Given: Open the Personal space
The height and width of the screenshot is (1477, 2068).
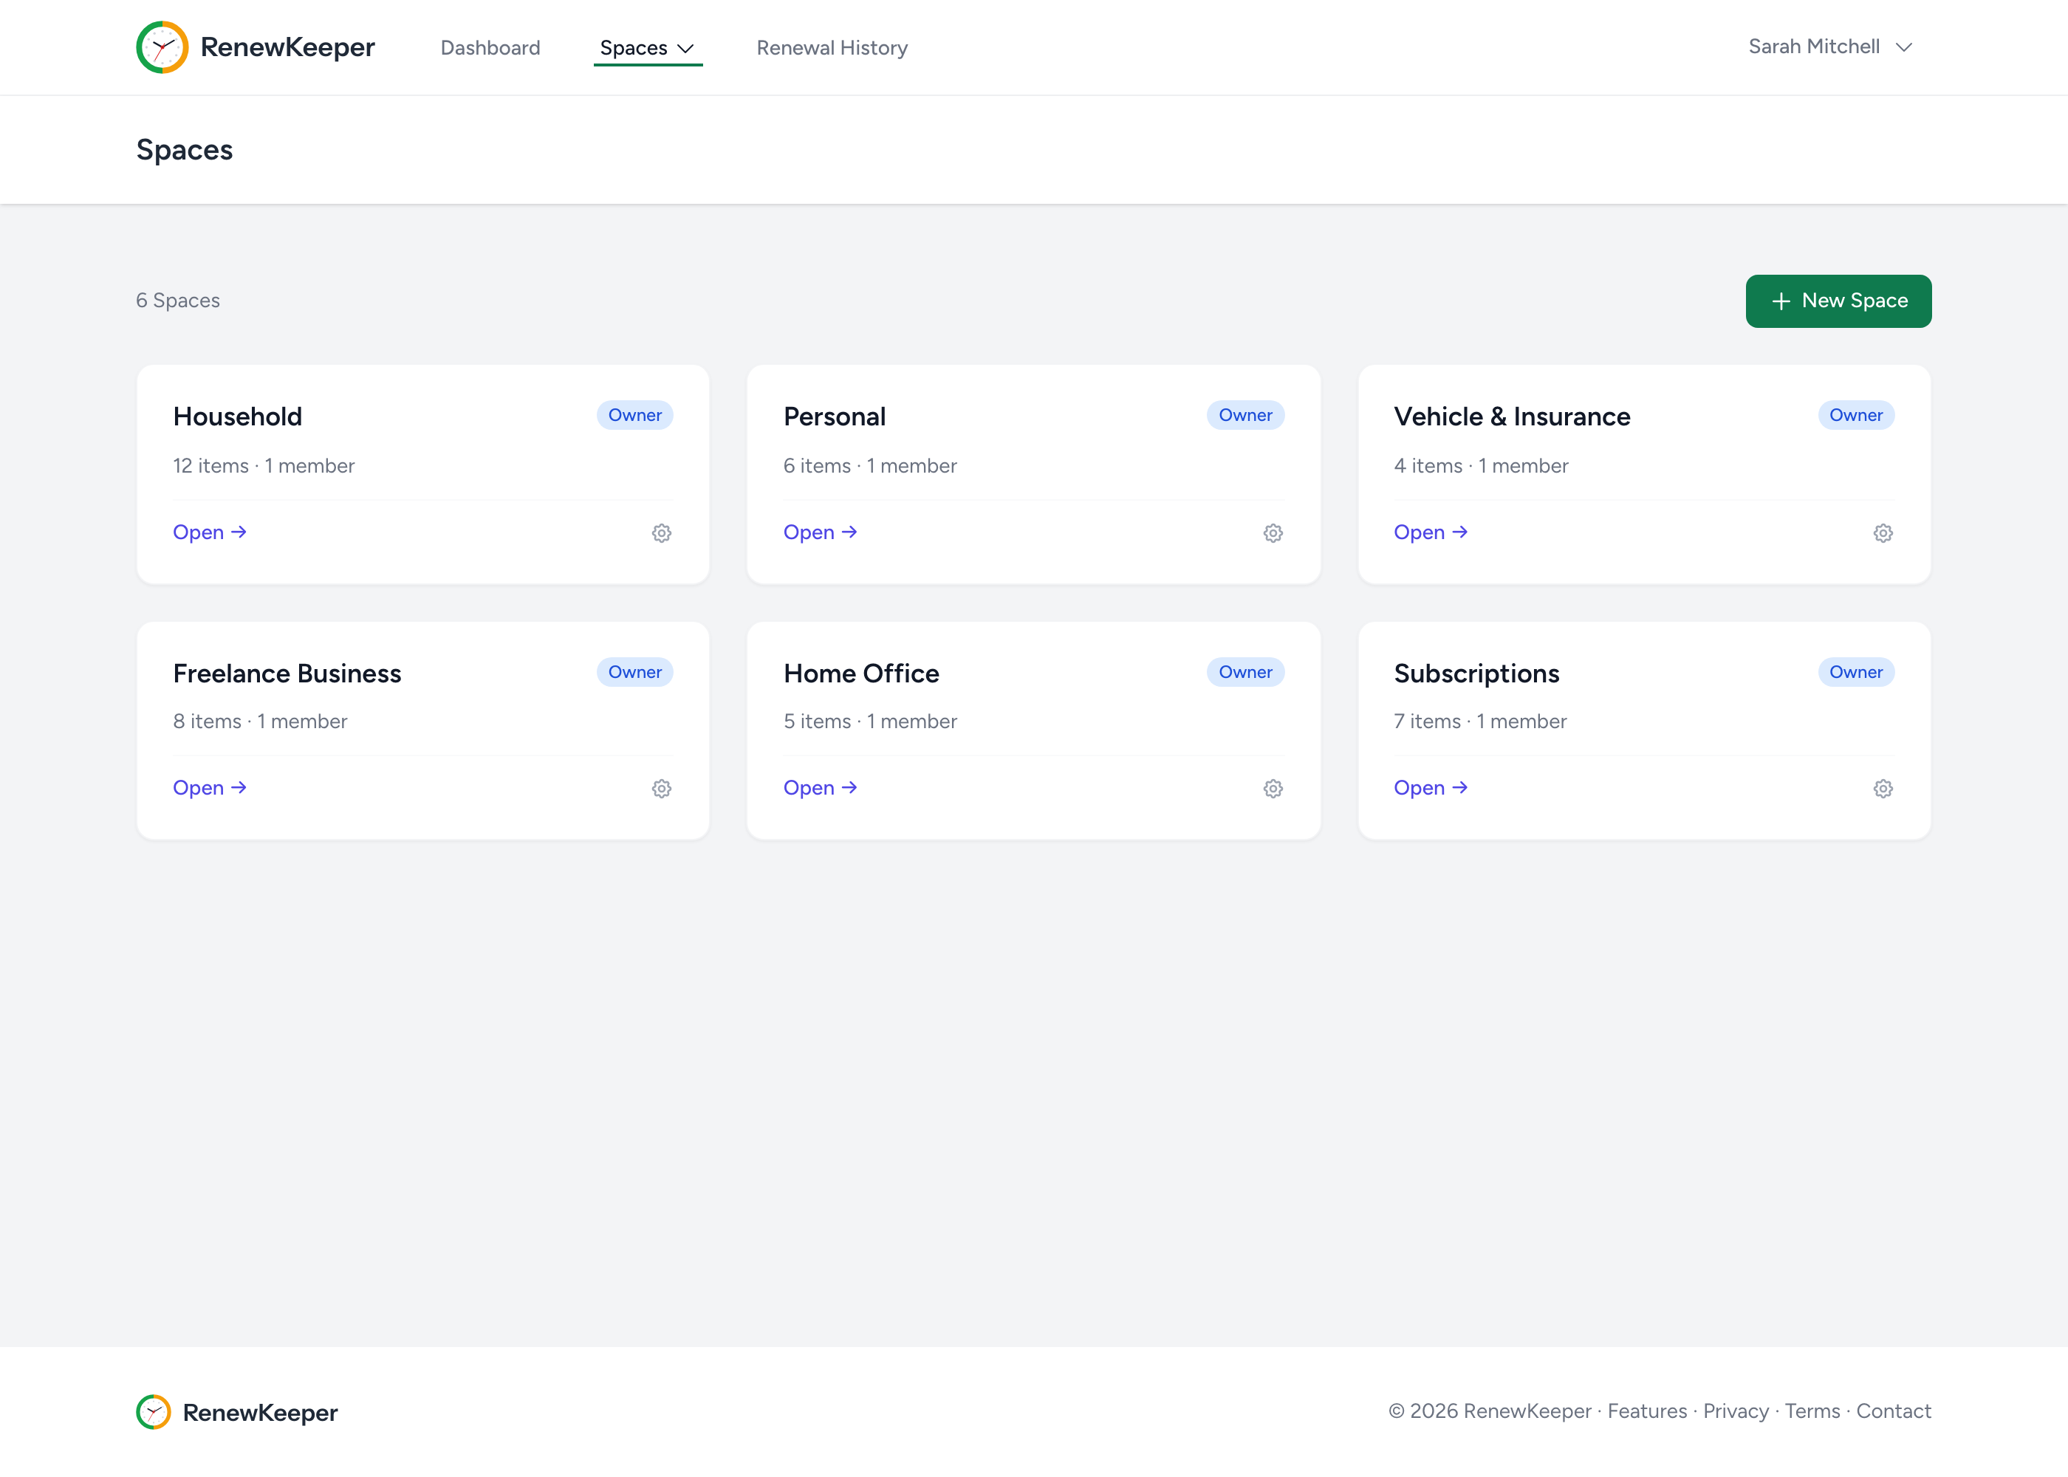Looking at the screenshot, I should [821, 532].
